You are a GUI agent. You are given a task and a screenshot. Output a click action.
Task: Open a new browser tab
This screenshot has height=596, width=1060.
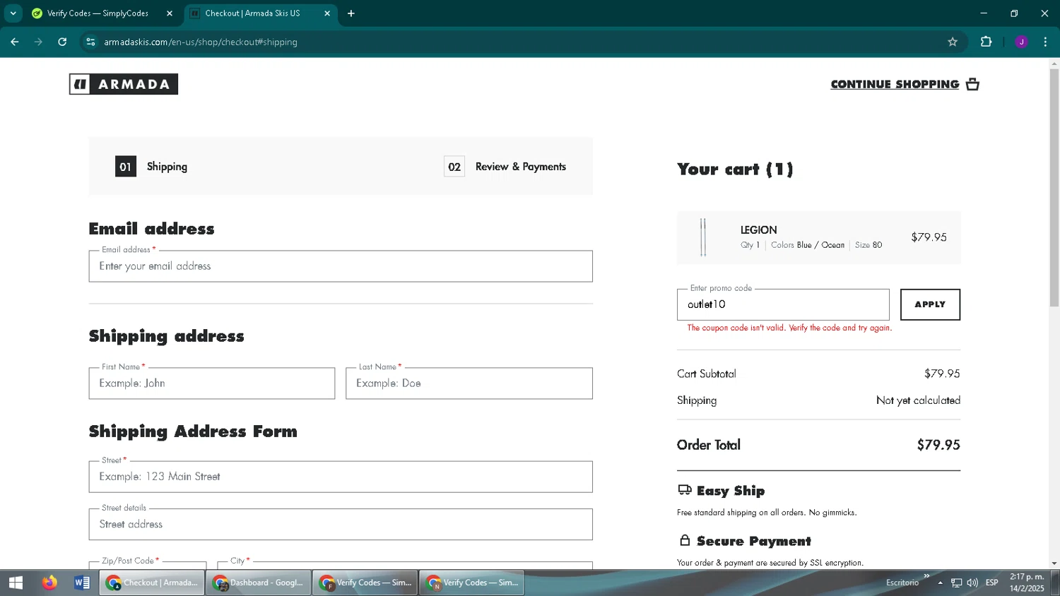[351, 13]
